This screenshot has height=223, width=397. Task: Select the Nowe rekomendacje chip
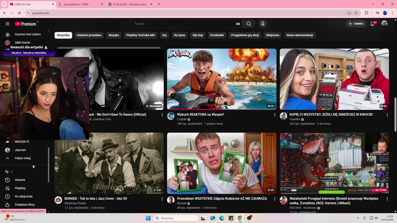[300, 35]
